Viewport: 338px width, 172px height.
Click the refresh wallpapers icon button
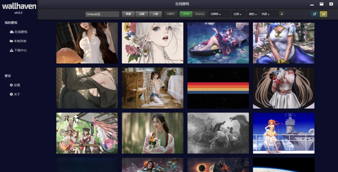(314, 14)
